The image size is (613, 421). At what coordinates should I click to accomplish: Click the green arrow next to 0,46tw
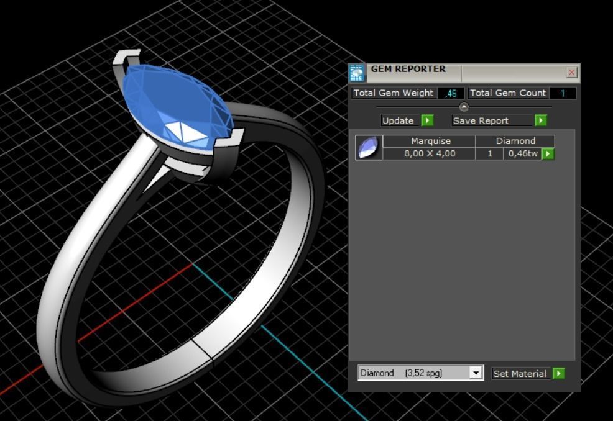click(x=548, y=154)
